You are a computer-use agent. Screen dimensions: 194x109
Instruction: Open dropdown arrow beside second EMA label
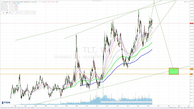pos(8,7)
